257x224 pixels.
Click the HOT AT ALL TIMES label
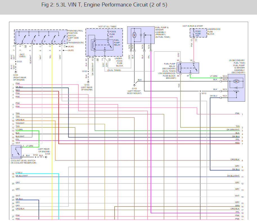point(107,26)
